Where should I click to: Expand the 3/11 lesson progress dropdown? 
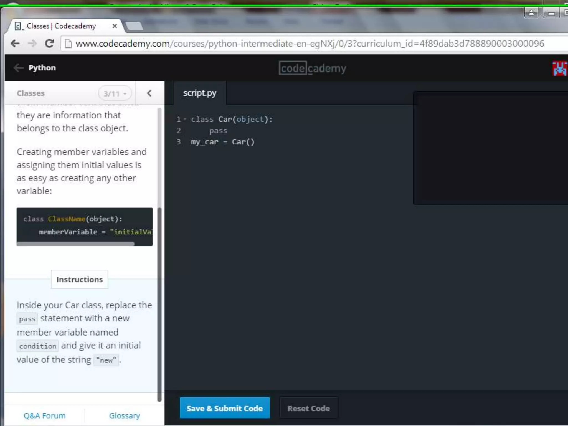(115, 93)
